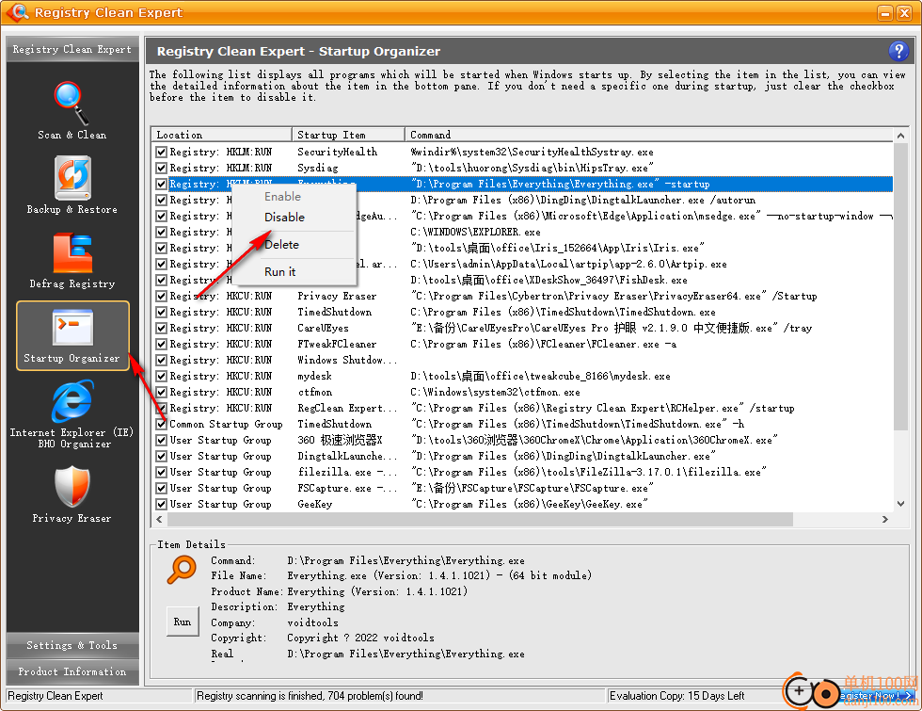Open the Backup & Restore tool
922x711 pixels.
coord(72,185)
